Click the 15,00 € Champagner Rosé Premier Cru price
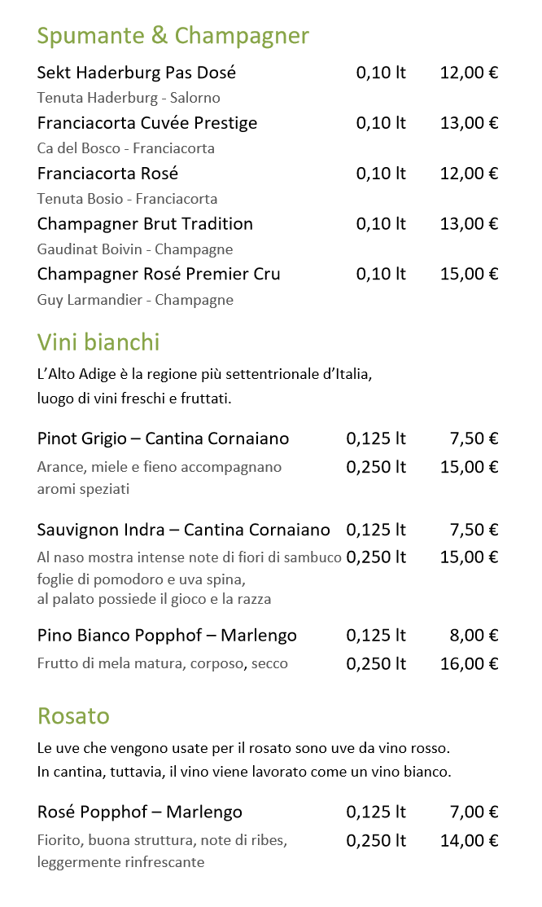The width and height of the screenshot is (542, 907). pos(469,274)
